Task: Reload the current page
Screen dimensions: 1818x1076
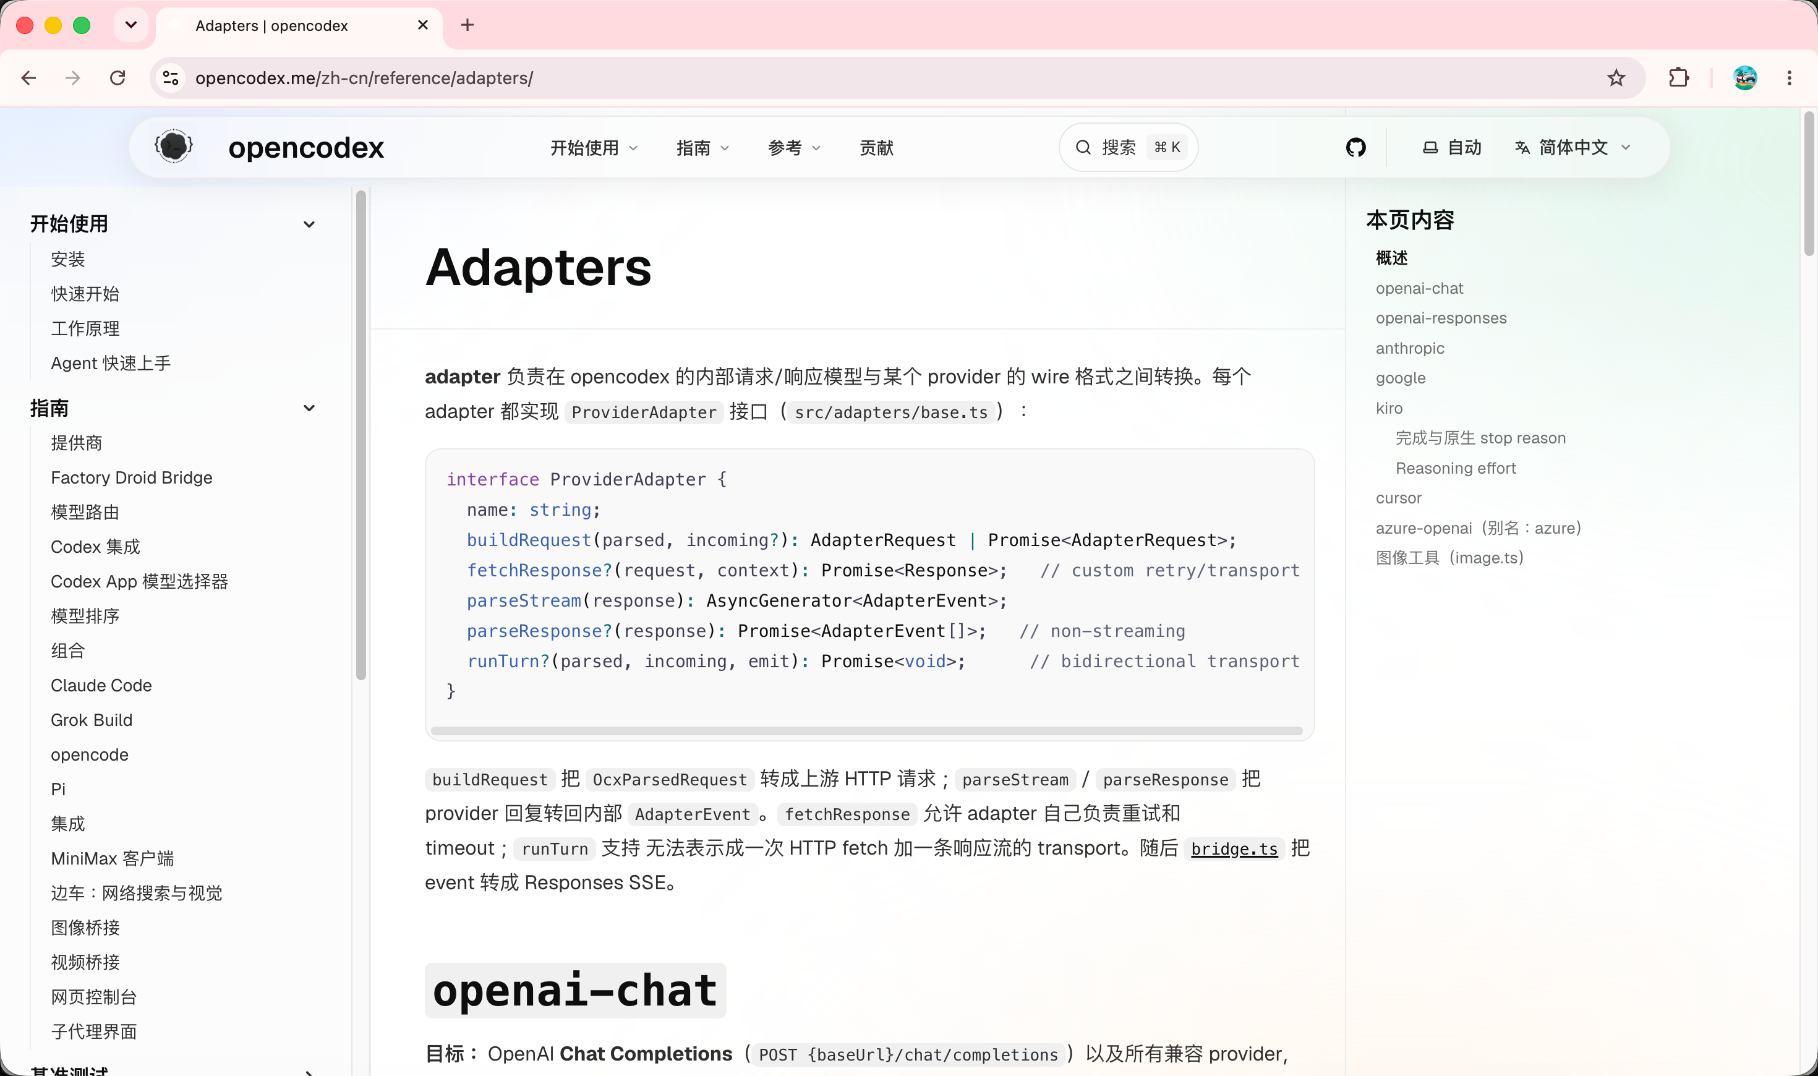Action: point(117,77)
